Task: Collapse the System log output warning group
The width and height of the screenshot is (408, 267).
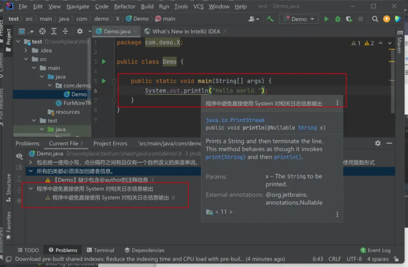Action: [31, 189]
